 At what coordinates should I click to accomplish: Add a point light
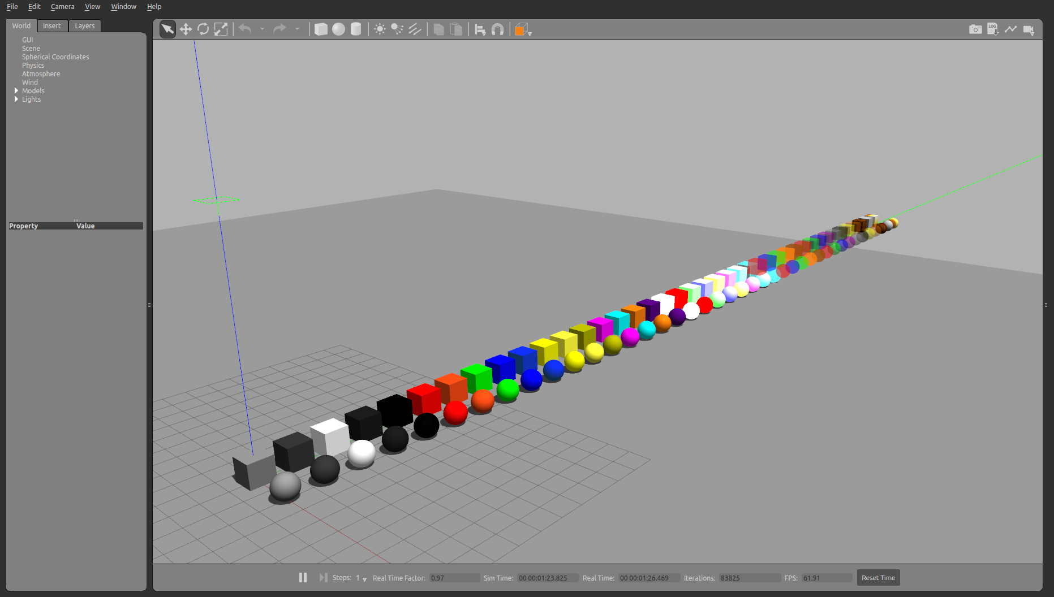point(380,29)
